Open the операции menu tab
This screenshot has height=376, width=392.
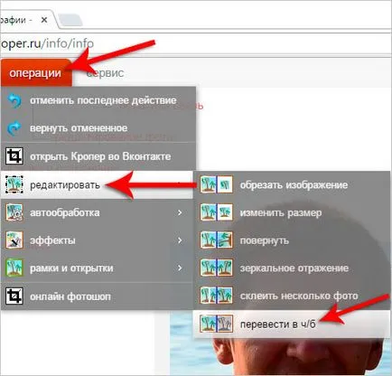(x=35, y=73)
